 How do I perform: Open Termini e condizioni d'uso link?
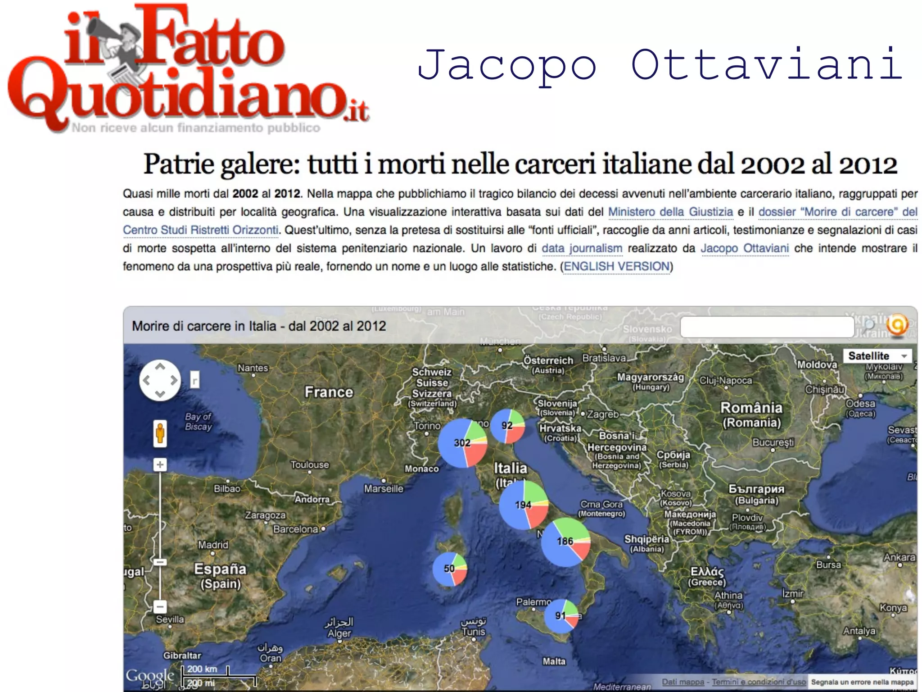[x=758, y=682]
